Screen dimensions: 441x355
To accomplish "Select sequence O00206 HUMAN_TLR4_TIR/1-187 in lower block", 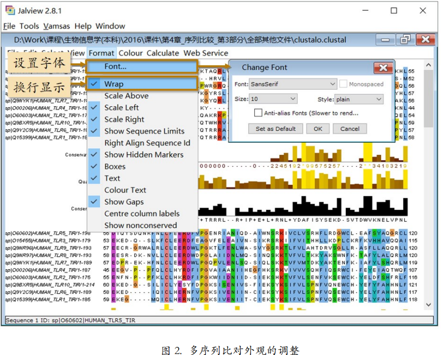I will click(x=48, y=270).
